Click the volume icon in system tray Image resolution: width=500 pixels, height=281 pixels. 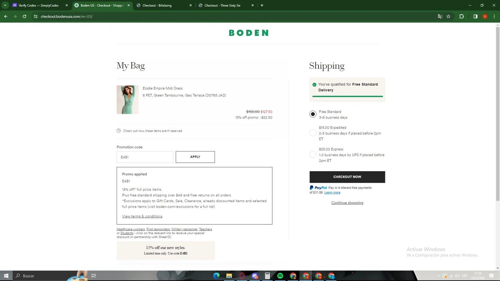pyautogui.click(x=457, y=276)
